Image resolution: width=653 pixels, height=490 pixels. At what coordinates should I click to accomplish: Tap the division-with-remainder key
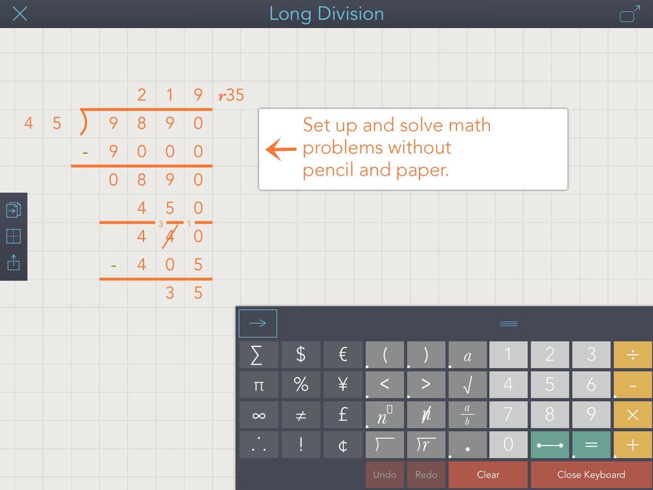click(x=426, y=444)
